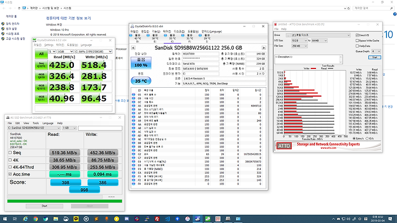Open the 1 GB size dropdown in AS SSD Benchmark
Screen dimensions: 397x223
[69, 128]
